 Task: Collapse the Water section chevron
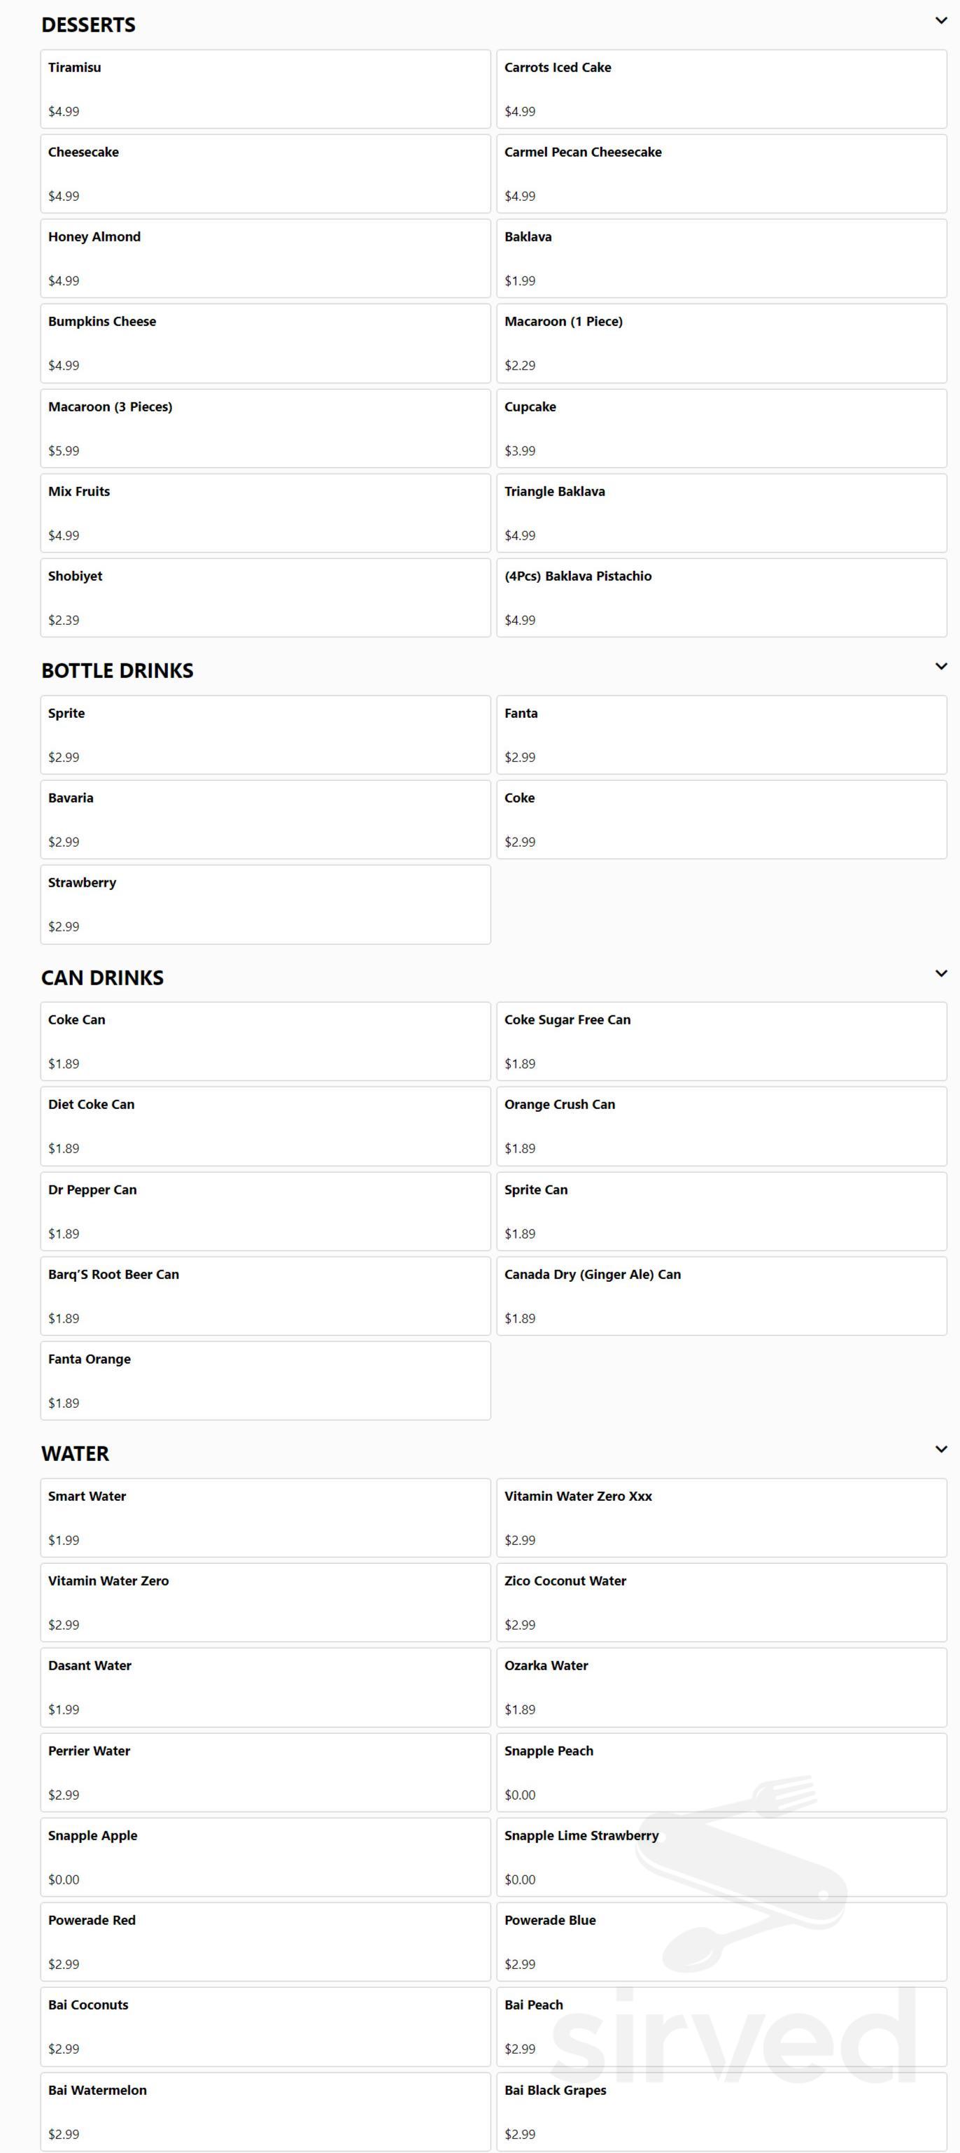click(x=941, y=1449)
